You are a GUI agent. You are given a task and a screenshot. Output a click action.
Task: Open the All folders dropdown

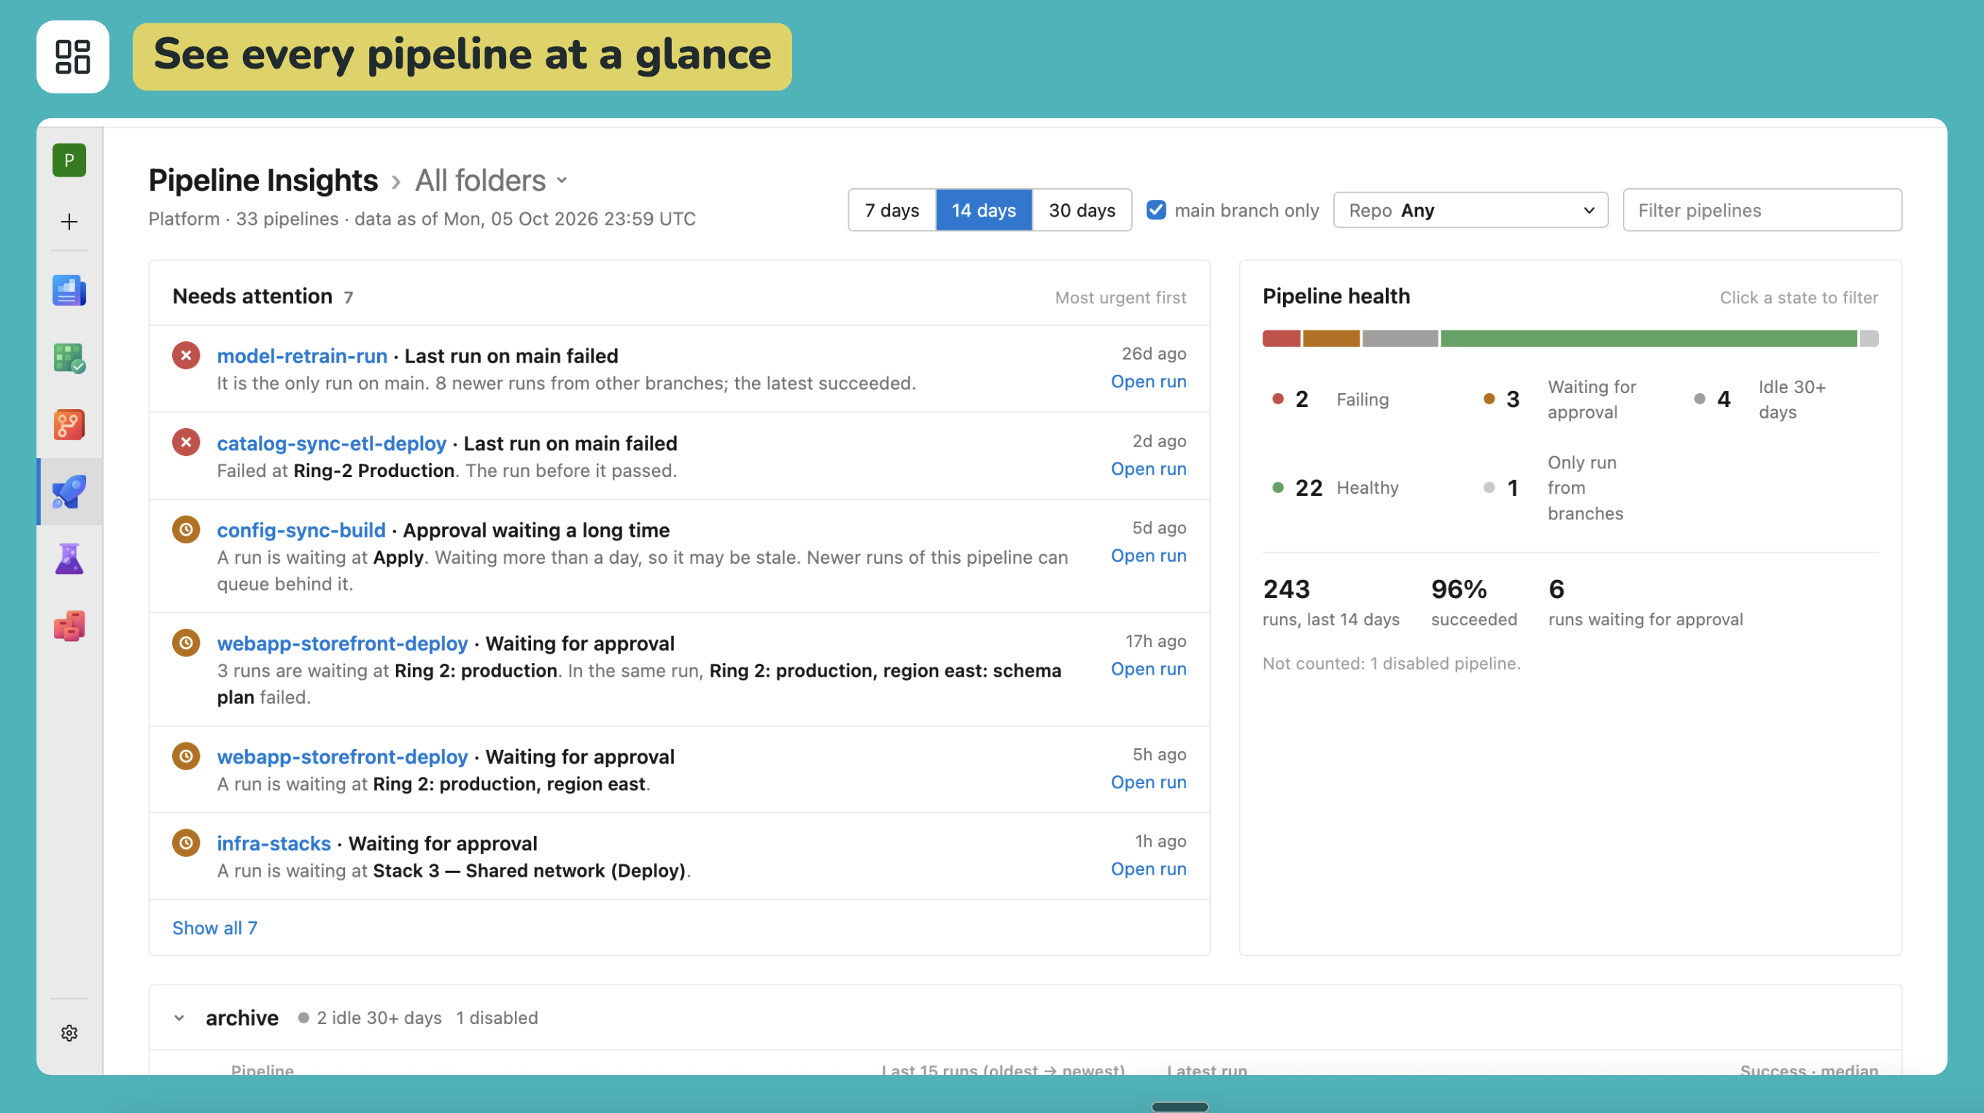coord(492,180)
